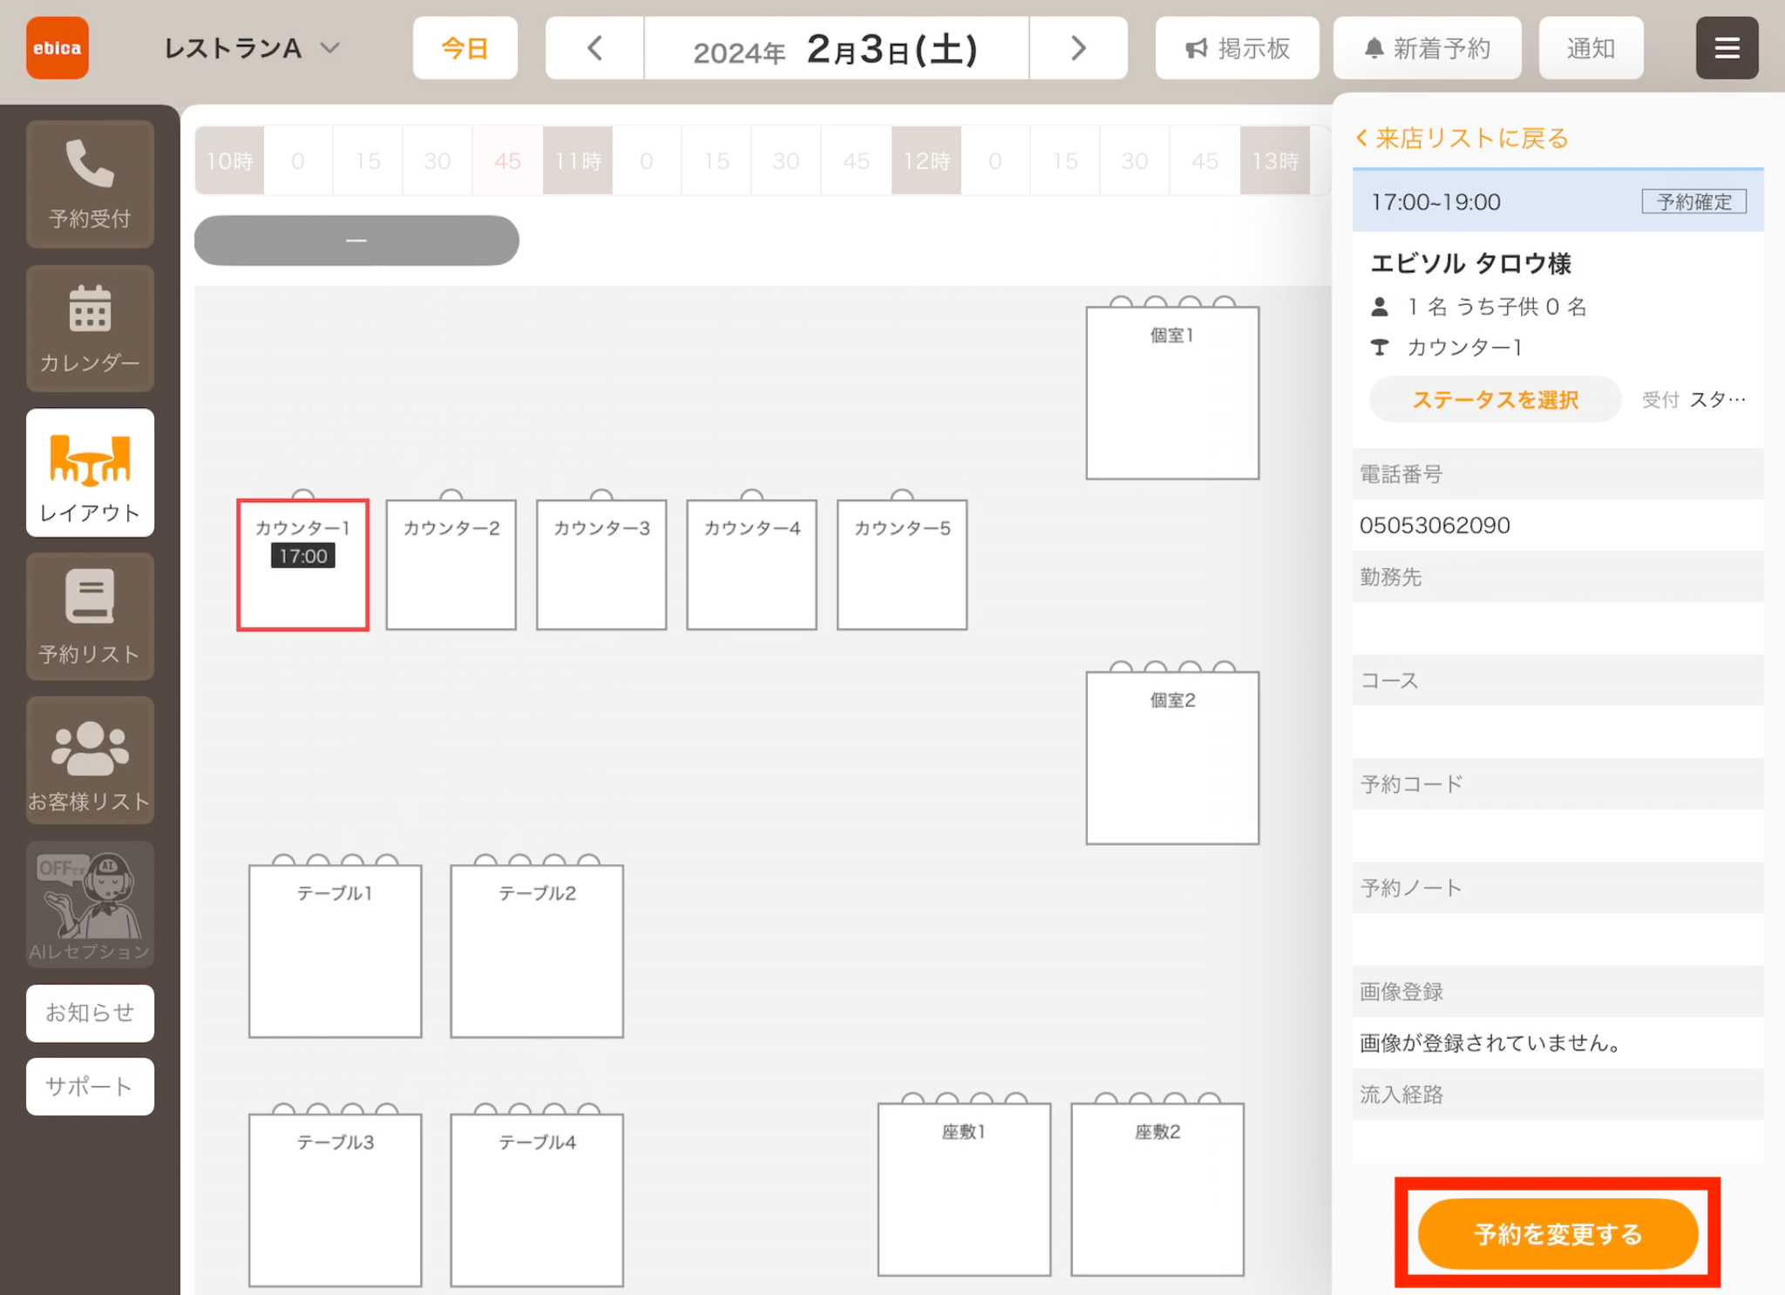This screenshot has height=1295, width=1785.
Task: Go to the next day arrow
Action: point(1078,48)
